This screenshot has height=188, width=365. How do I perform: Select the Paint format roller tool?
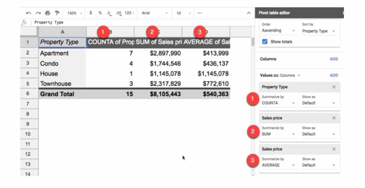57,13
